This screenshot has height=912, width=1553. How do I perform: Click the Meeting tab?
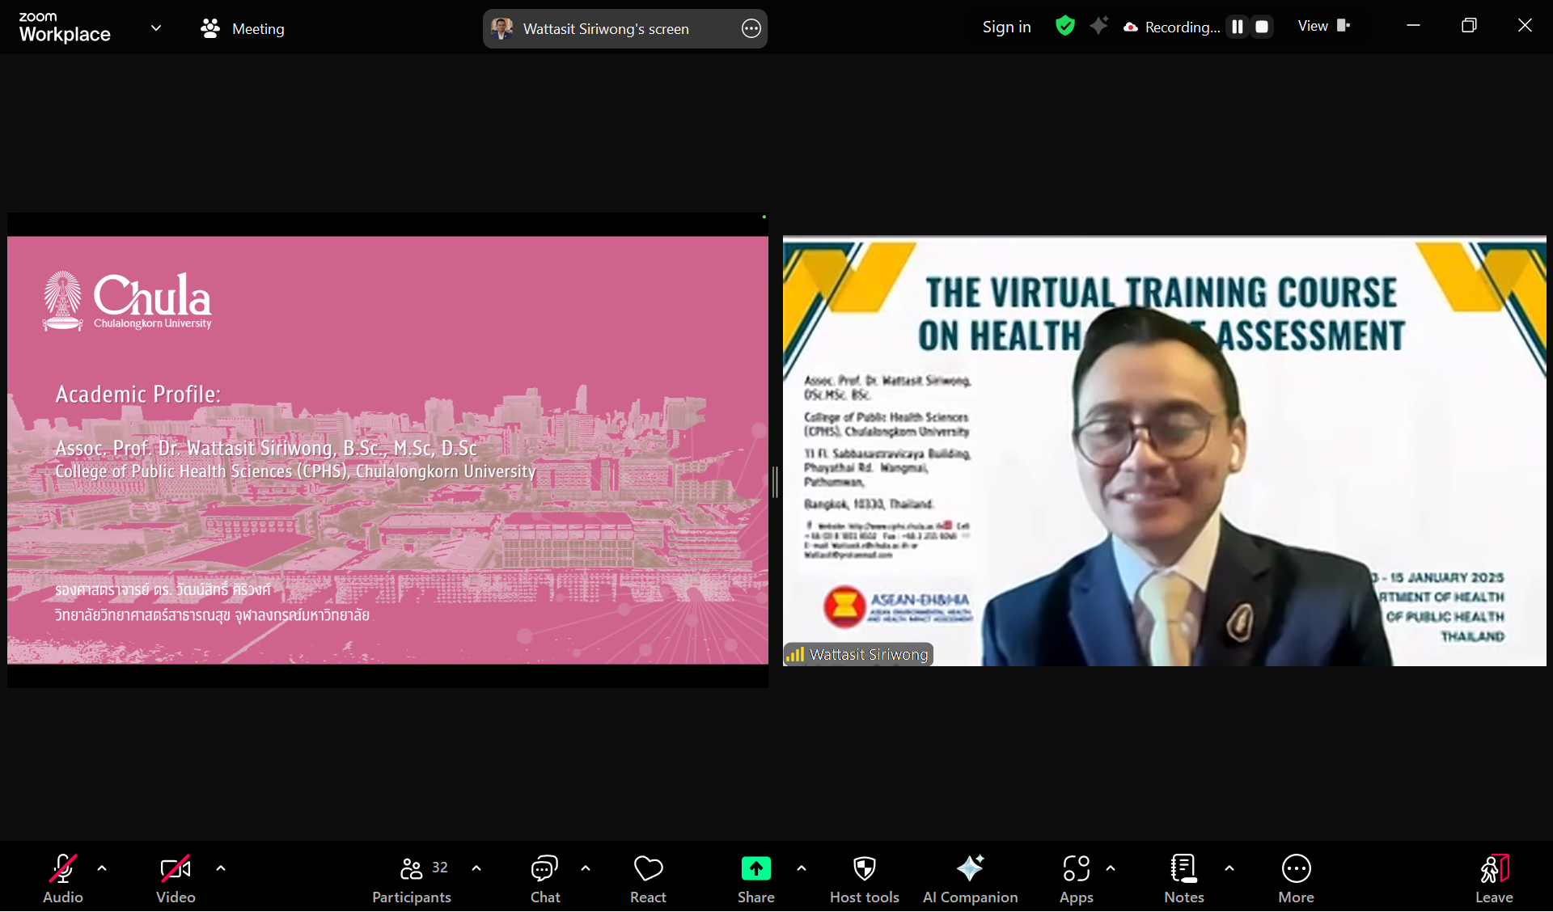pyautogui.click(x=243, y=29)
